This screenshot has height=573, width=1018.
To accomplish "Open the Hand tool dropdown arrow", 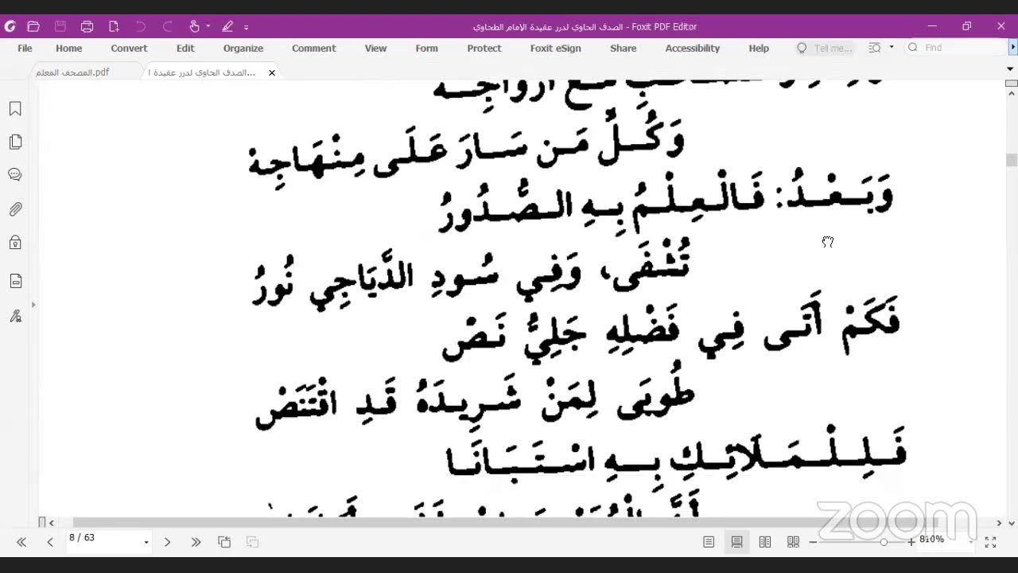I will click(x=208, y=26).
